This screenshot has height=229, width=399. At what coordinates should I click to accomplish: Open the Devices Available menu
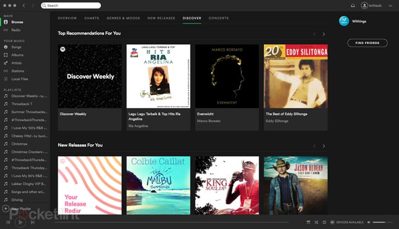pyautogui.click(x=347, y=222)
